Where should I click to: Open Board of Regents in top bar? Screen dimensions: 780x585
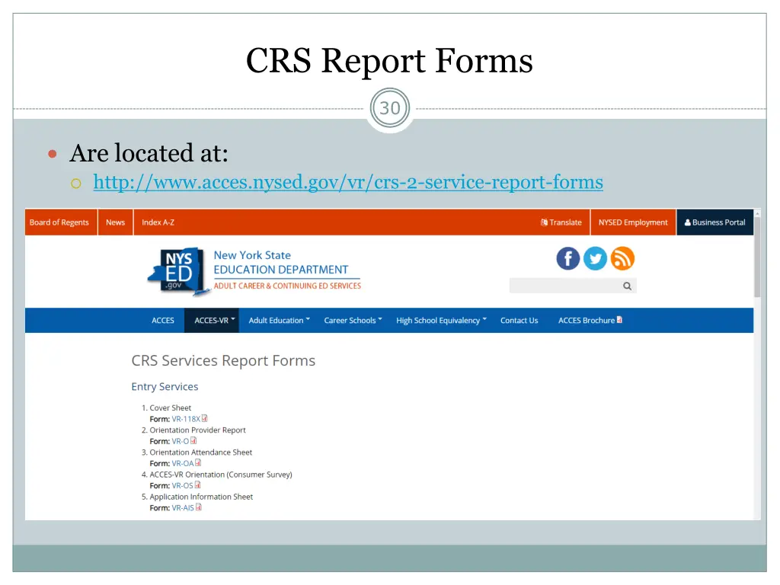pos(59,222)
